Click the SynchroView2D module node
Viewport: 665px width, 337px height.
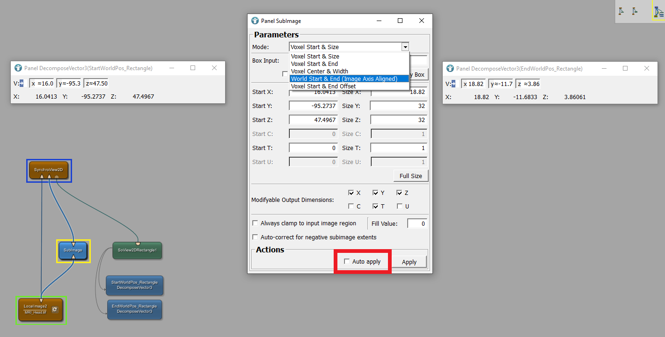[x=49, y=170]
